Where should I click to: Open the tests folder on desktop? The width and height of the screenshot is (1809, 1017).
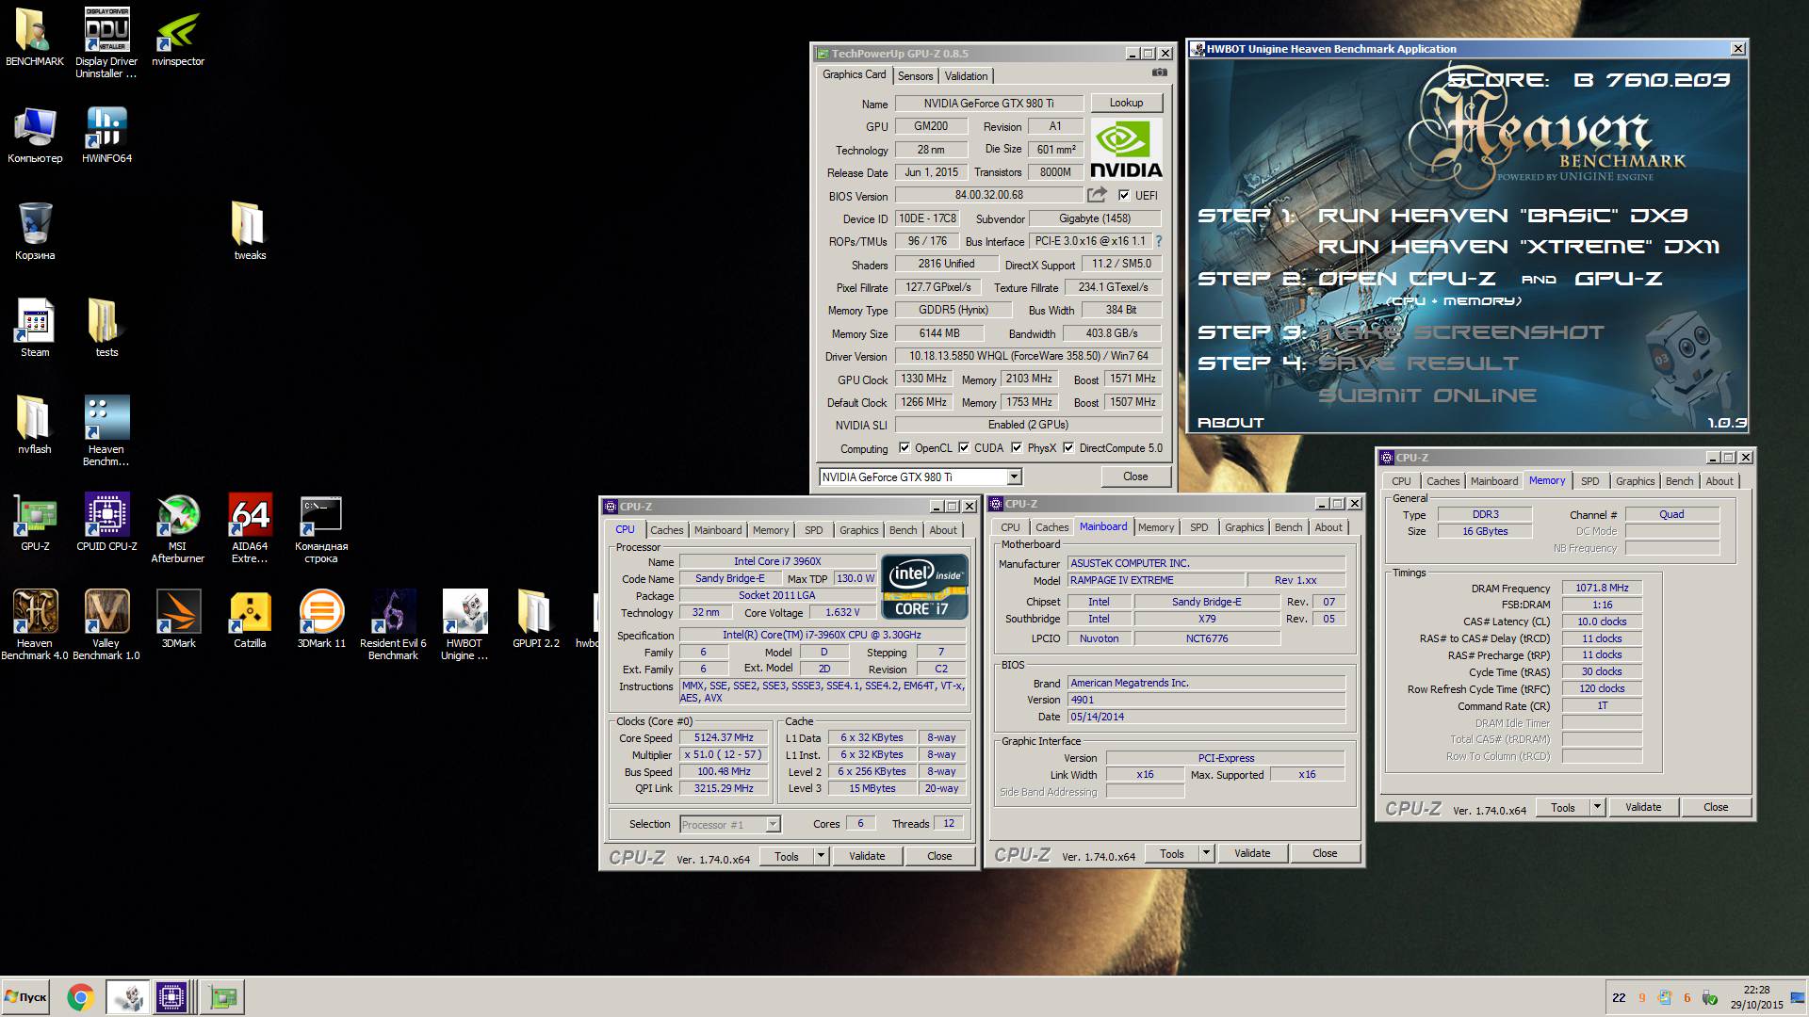[106, 329]
